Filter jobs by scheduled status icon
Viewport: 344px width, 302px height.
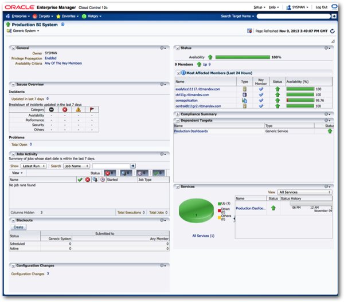142,173
